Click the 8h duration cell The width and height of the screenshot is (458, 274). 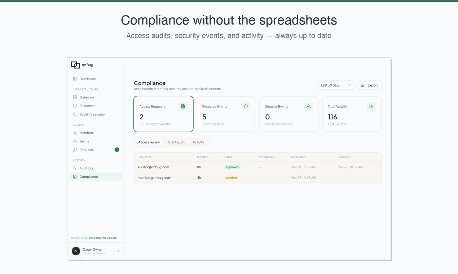pos(199,167)
